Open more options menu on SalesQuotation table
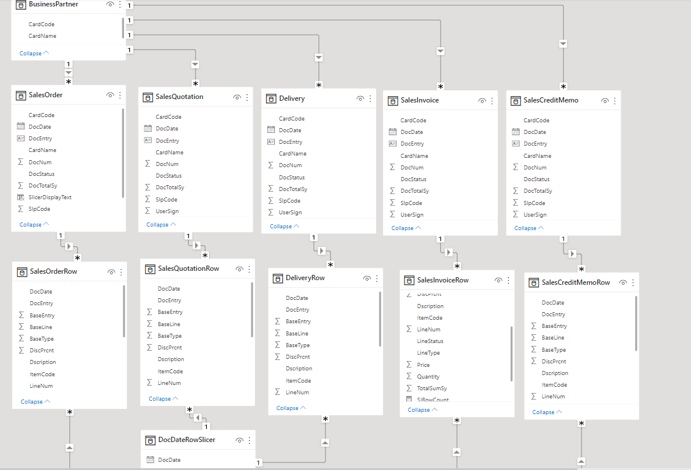Image resolution: width=691 pixels, height=470 pixels. click(x=247, y=97)
